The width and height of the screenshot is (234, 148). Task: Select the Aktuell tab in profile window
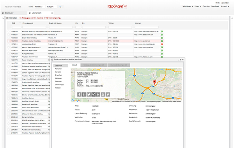75,65
